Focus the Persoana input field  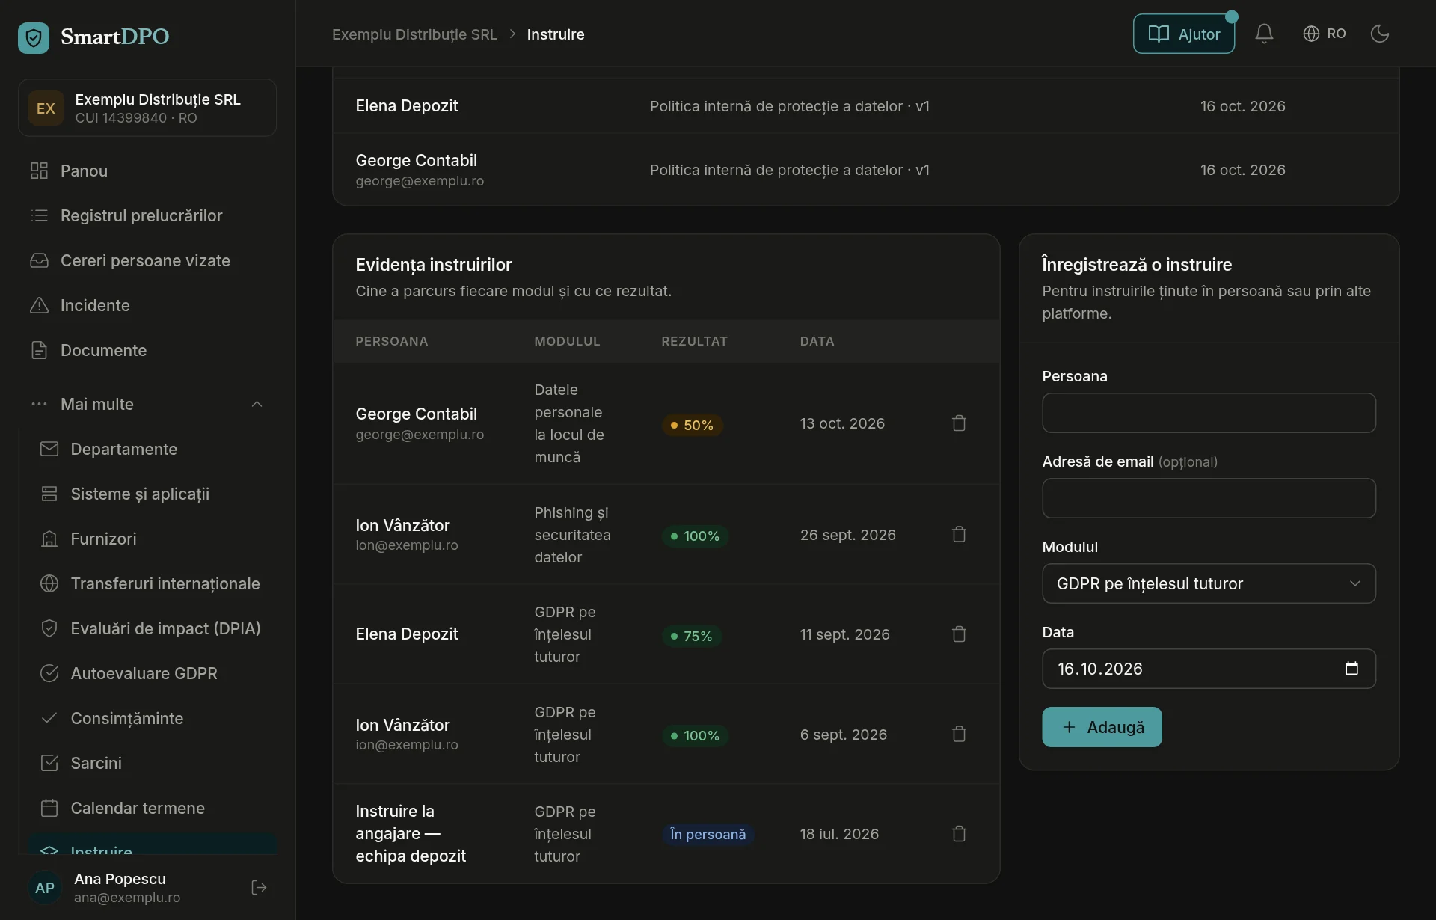point(1209,413)
